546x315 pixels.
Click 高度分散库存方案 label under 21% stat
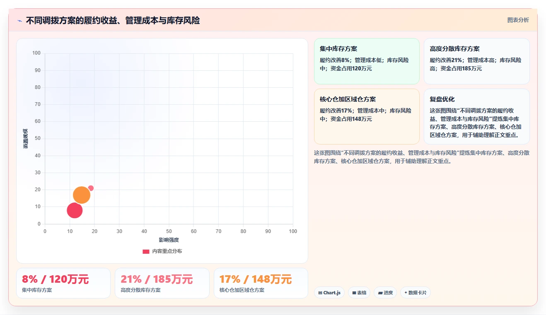[141, 290]
